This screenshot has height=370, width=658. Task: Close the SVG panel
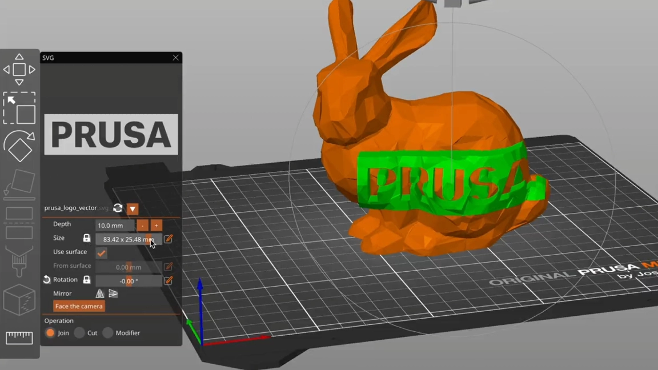coord(176,58)
